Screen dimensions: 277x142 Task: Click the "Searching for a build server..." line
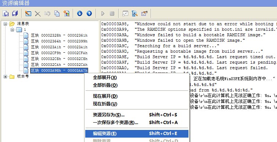(x=160, y=46)
